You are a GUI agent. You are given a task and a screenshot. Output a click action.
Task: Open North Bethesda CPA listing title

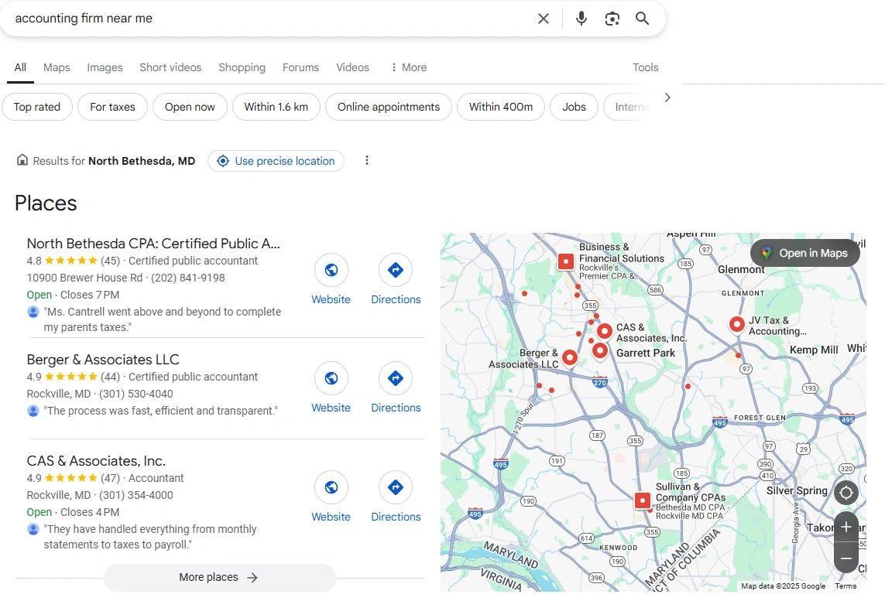pos(153,244)
